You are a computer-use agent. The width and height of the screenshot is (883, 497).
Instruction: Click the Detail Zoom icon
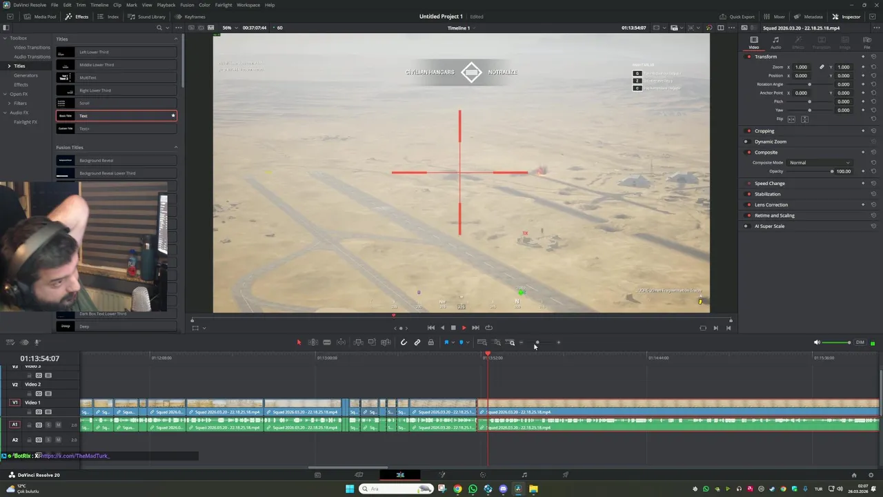click(x=497, y=342)
